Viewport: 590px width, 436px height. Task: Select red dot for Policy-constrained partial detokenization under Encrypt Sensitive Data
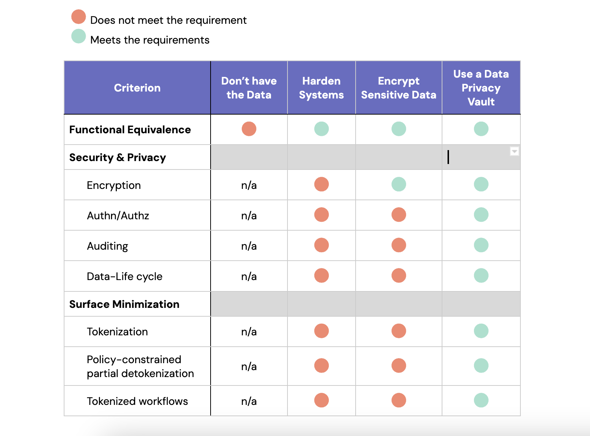pos(399,365)
